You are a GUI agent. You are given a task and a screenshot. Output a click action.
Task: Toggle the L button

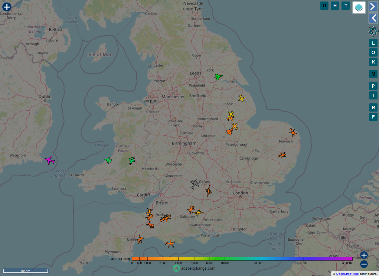coord(373,43)
